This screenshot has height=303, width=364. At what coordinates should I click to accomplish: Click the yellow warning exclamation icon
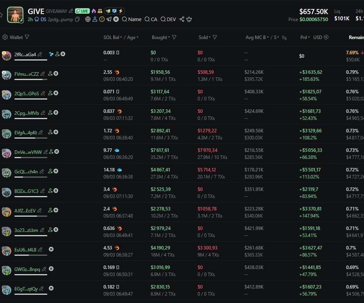[x=102, y=19]
